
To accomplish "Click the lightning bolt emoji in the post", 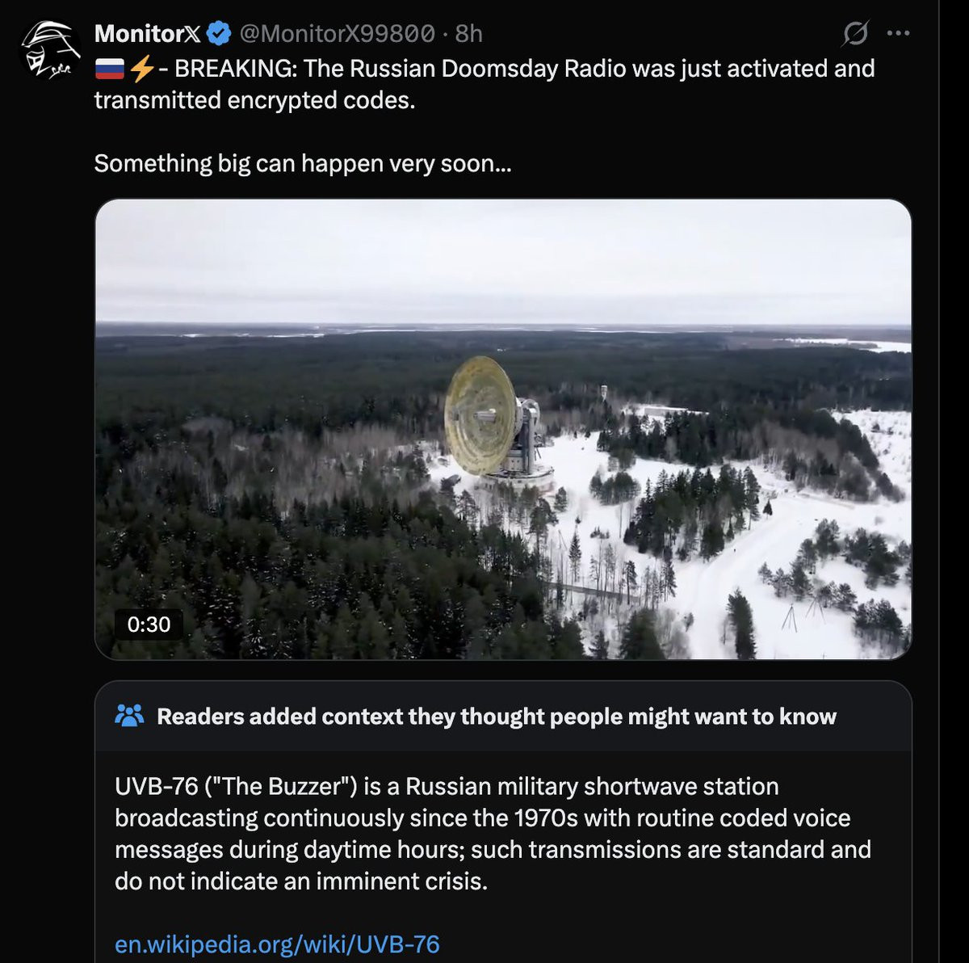I will pos(141,69).
